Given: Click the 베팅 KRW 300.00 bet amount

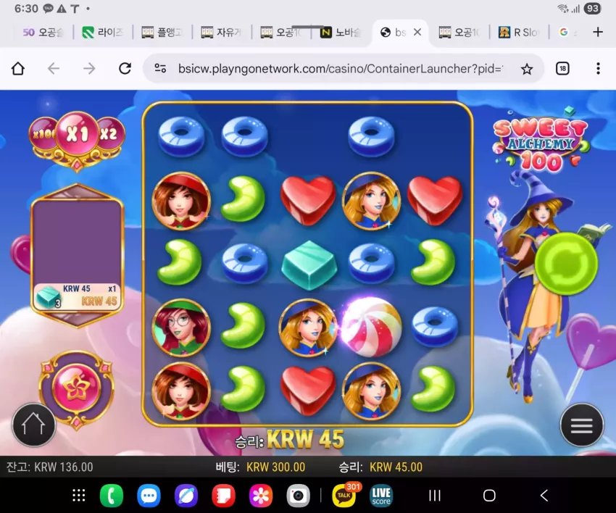Looking at the screenshot, I should tap(260, 467).
